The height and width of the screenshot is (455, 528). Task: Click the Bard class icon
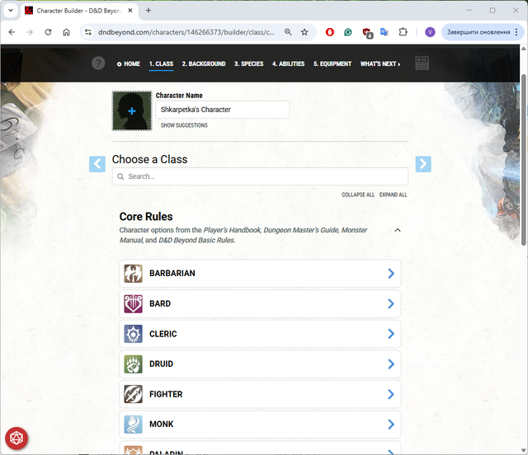[x=134, y=303]
